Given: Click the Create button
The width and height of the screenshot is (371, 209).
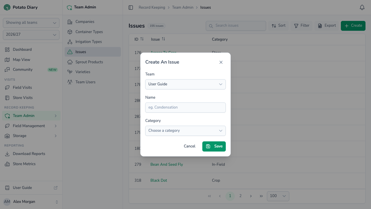Looking at the screenshot, I should coord(353,26).
